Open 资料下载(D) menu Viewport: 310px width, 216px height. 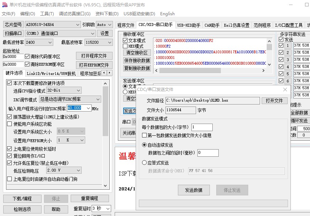[107, 13]
